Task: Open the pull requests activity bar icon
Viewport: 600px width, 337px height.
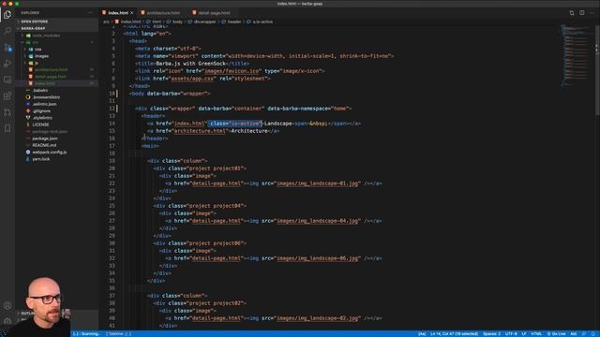Action: 7,112
